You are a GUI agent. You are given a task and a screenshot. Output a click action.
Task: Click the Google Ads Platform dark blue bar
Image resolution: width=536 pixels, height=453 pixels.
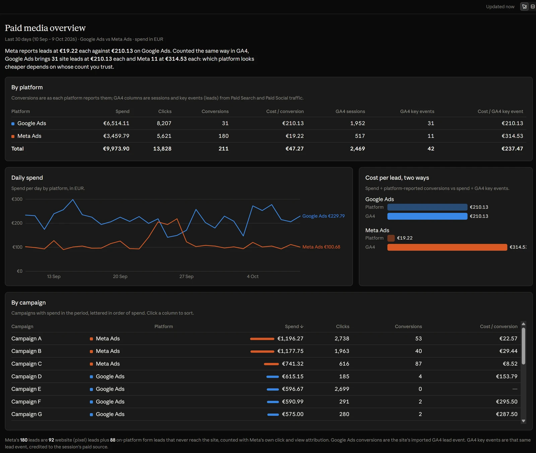coord(427,207)
